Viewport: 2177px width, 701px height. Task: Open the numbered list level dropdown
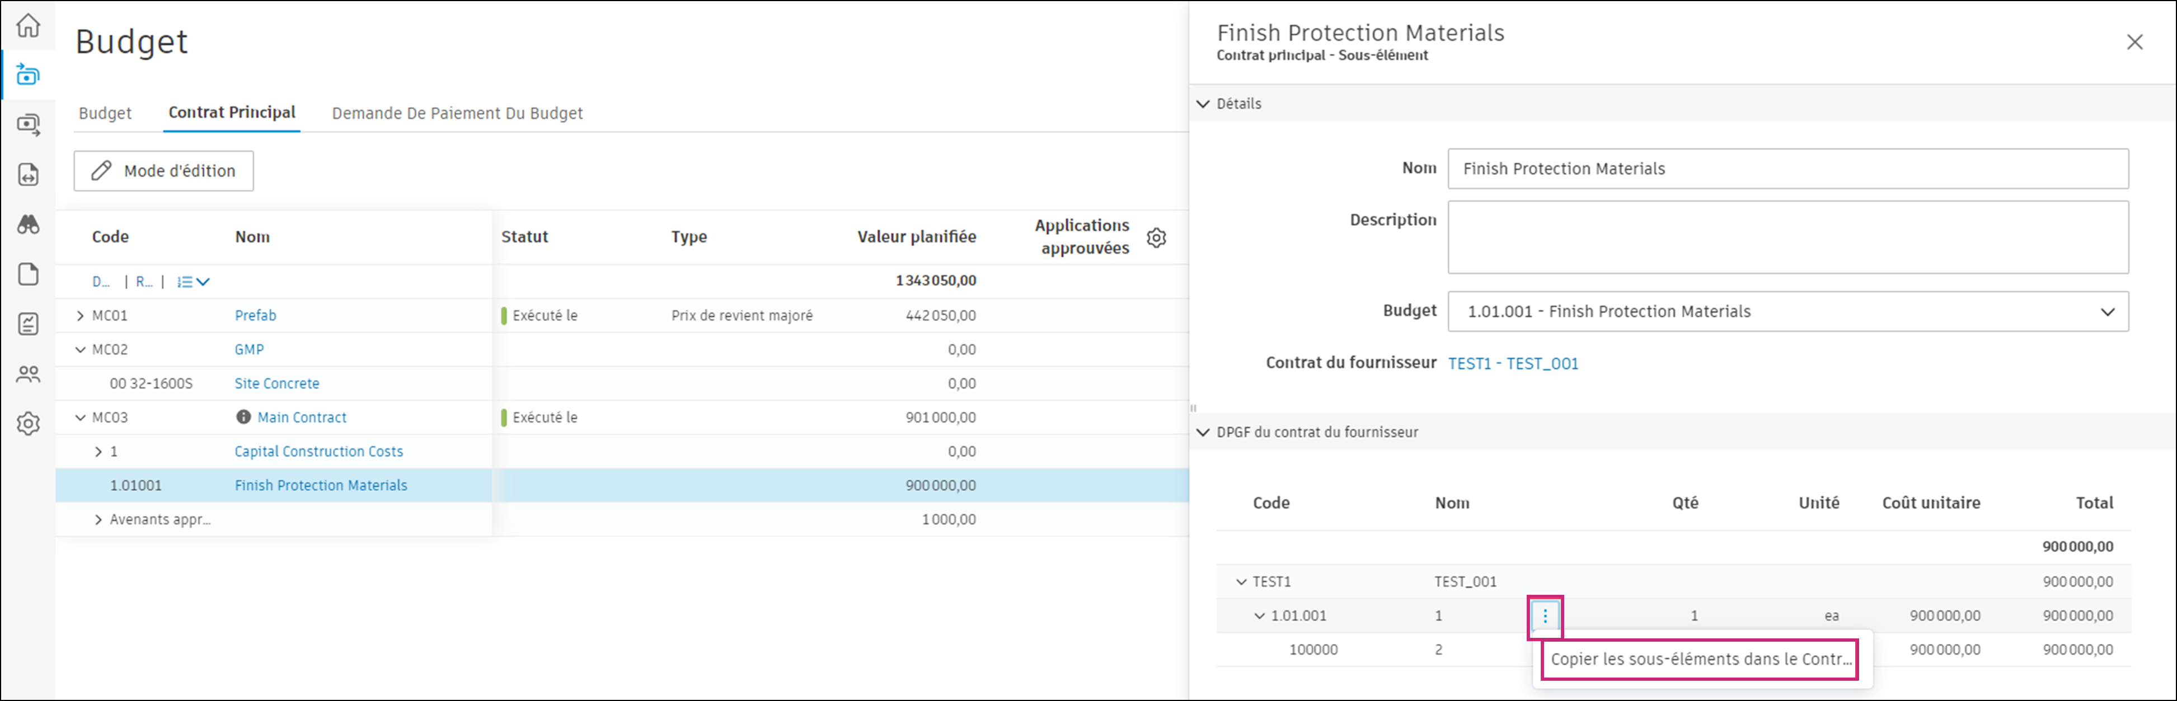click(194, 282)
